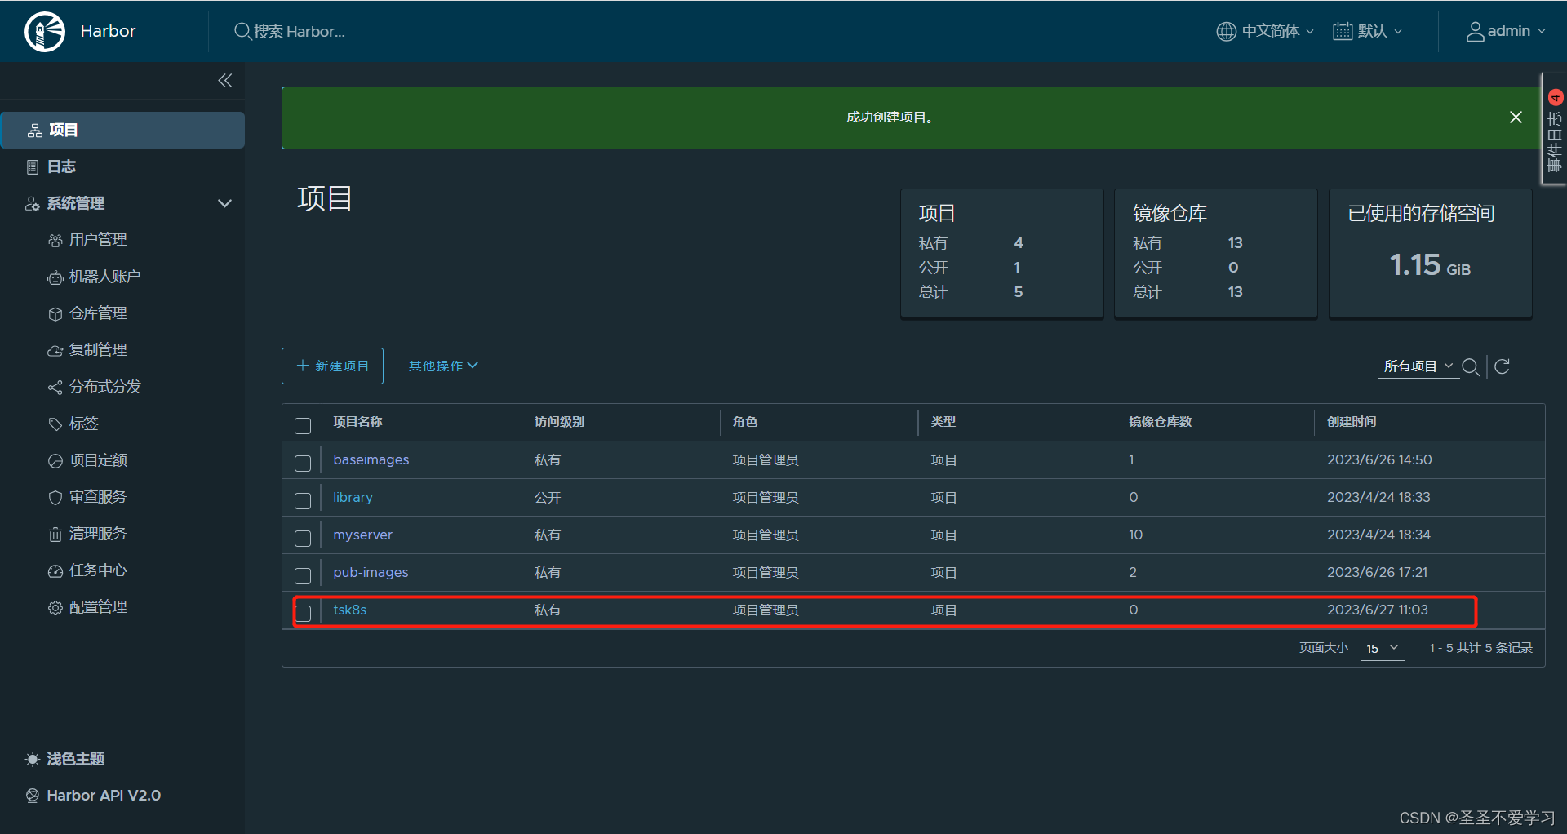The width and height of the screenshot is (1567, 834).
Task: Click the admin user avatar icon
Action: click(x=1475, y=31)
